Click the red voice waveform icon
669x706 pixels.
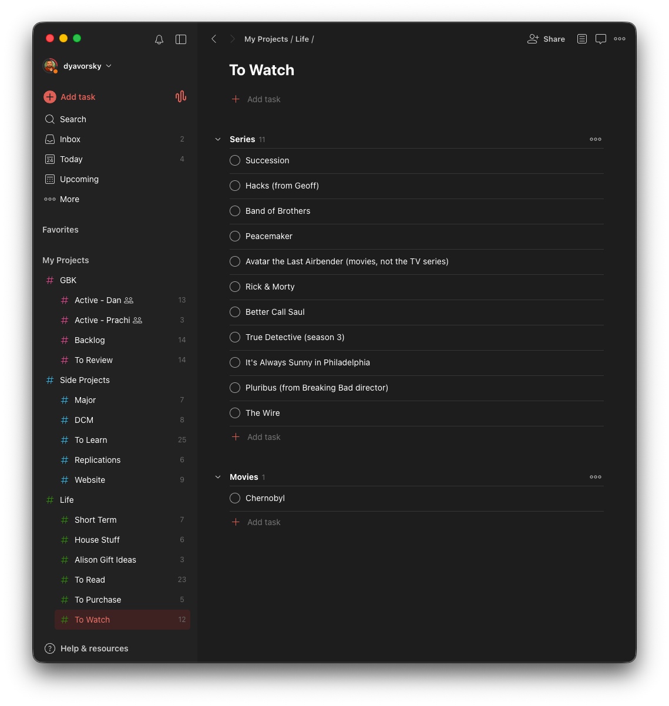(x=181, y=97)
